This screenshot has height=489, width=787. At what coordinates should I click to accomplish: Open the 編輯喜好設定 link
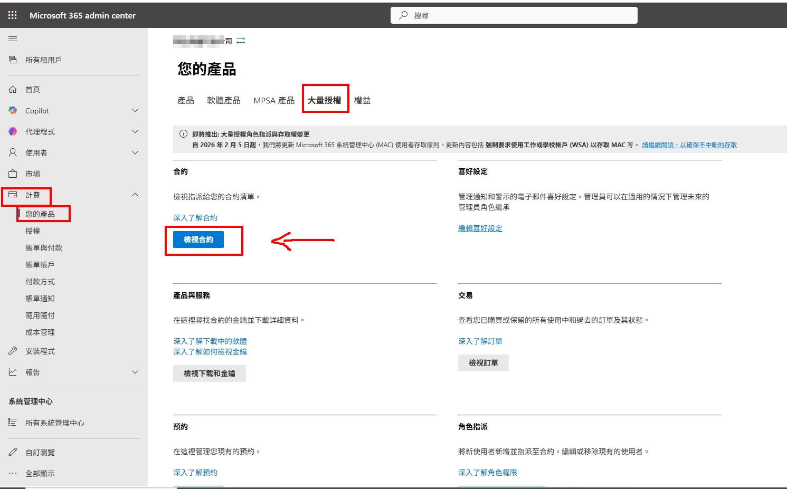point(480,228)
